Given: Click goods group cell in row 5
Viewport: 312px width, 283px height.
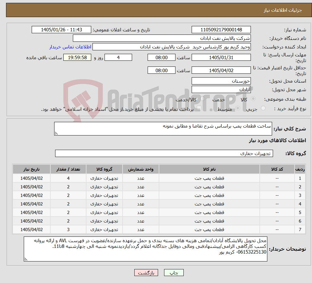Looking at the screenshot, I should point(104,212).
